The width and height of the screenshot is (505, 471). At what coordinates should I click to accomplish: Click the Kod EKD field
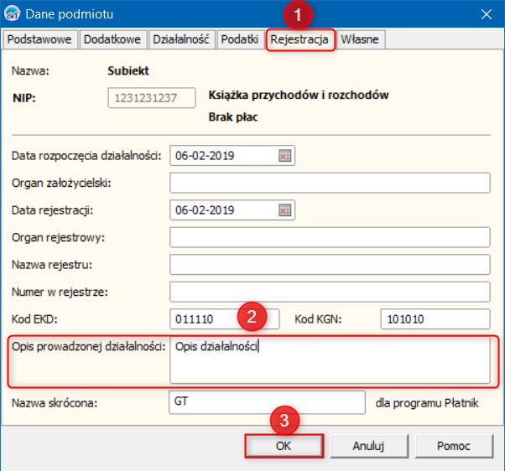pos(225,319)
